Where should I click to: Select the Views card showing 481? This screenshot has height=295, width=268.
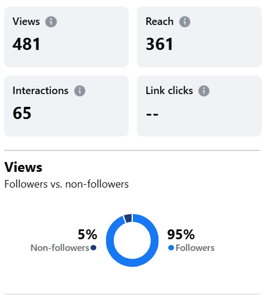click(x=66, y=37)
